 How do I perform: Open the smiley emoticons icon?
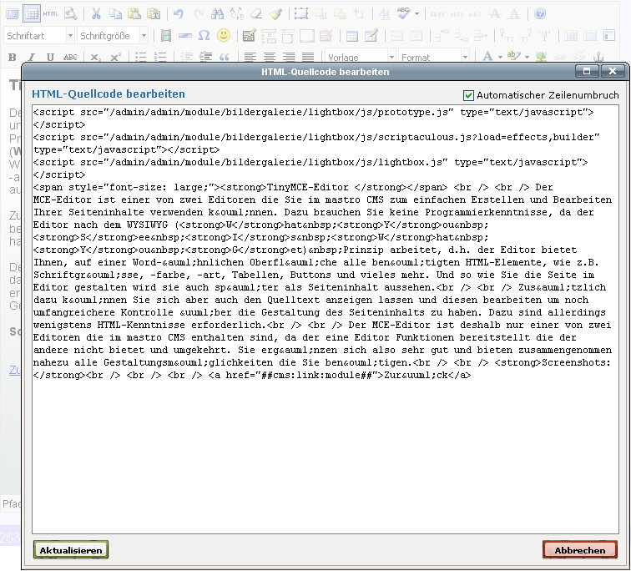(224, 35)
